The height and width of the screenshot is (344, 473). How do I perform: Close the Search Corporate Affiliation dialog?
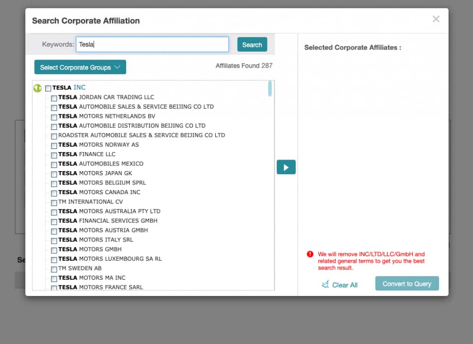pyautogui.click(x=436, y=19)
